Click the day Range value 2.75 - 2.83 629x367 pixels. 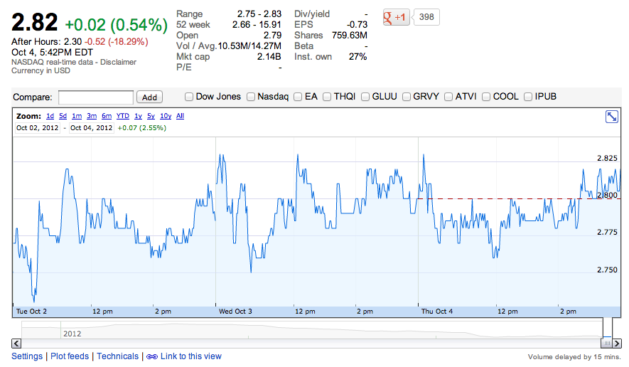pos(259,14)
